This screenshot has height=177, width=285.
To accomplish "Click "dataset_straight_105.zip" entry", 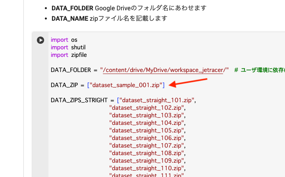I will pyautogui.click(x=146, y=130).
